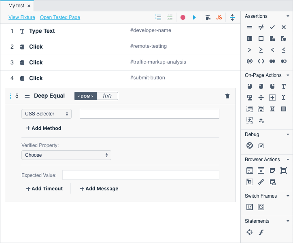Select step 4 Click #submit-button row
This screenshot has height=243, width=293.
coord(120,79)
